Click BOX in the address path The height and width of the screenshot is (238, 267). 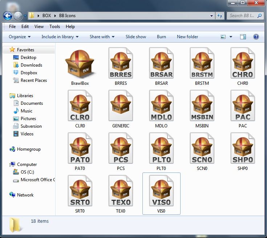coord(46,16)
